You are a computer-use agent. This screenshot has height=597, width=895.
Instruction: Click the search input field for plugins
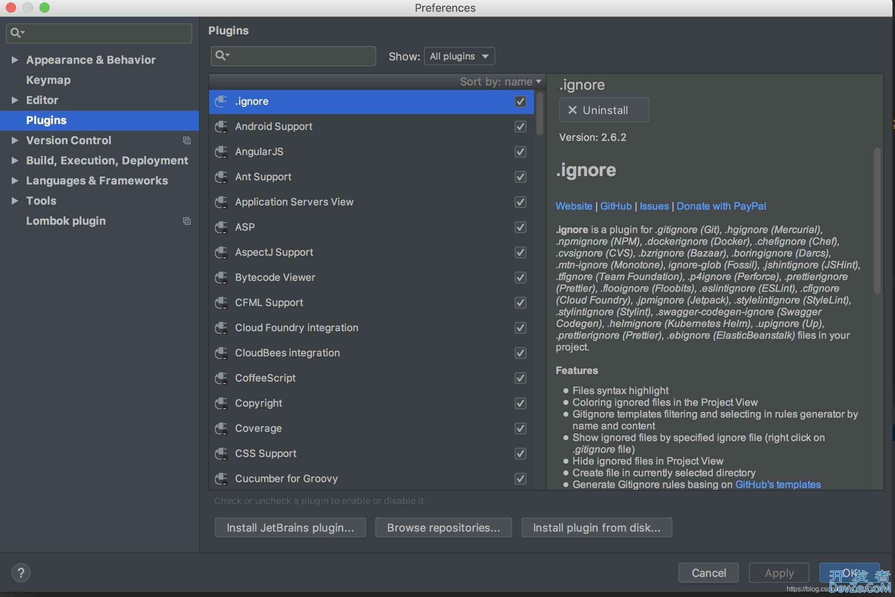[293, 56]
